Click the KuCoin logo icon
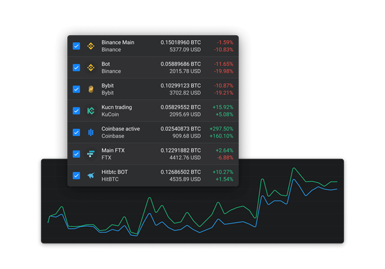The image size is (385, 269). pos(91,111)
